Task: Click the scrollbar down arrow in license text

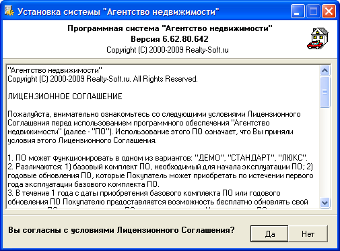Action: [x=325, y=202]
